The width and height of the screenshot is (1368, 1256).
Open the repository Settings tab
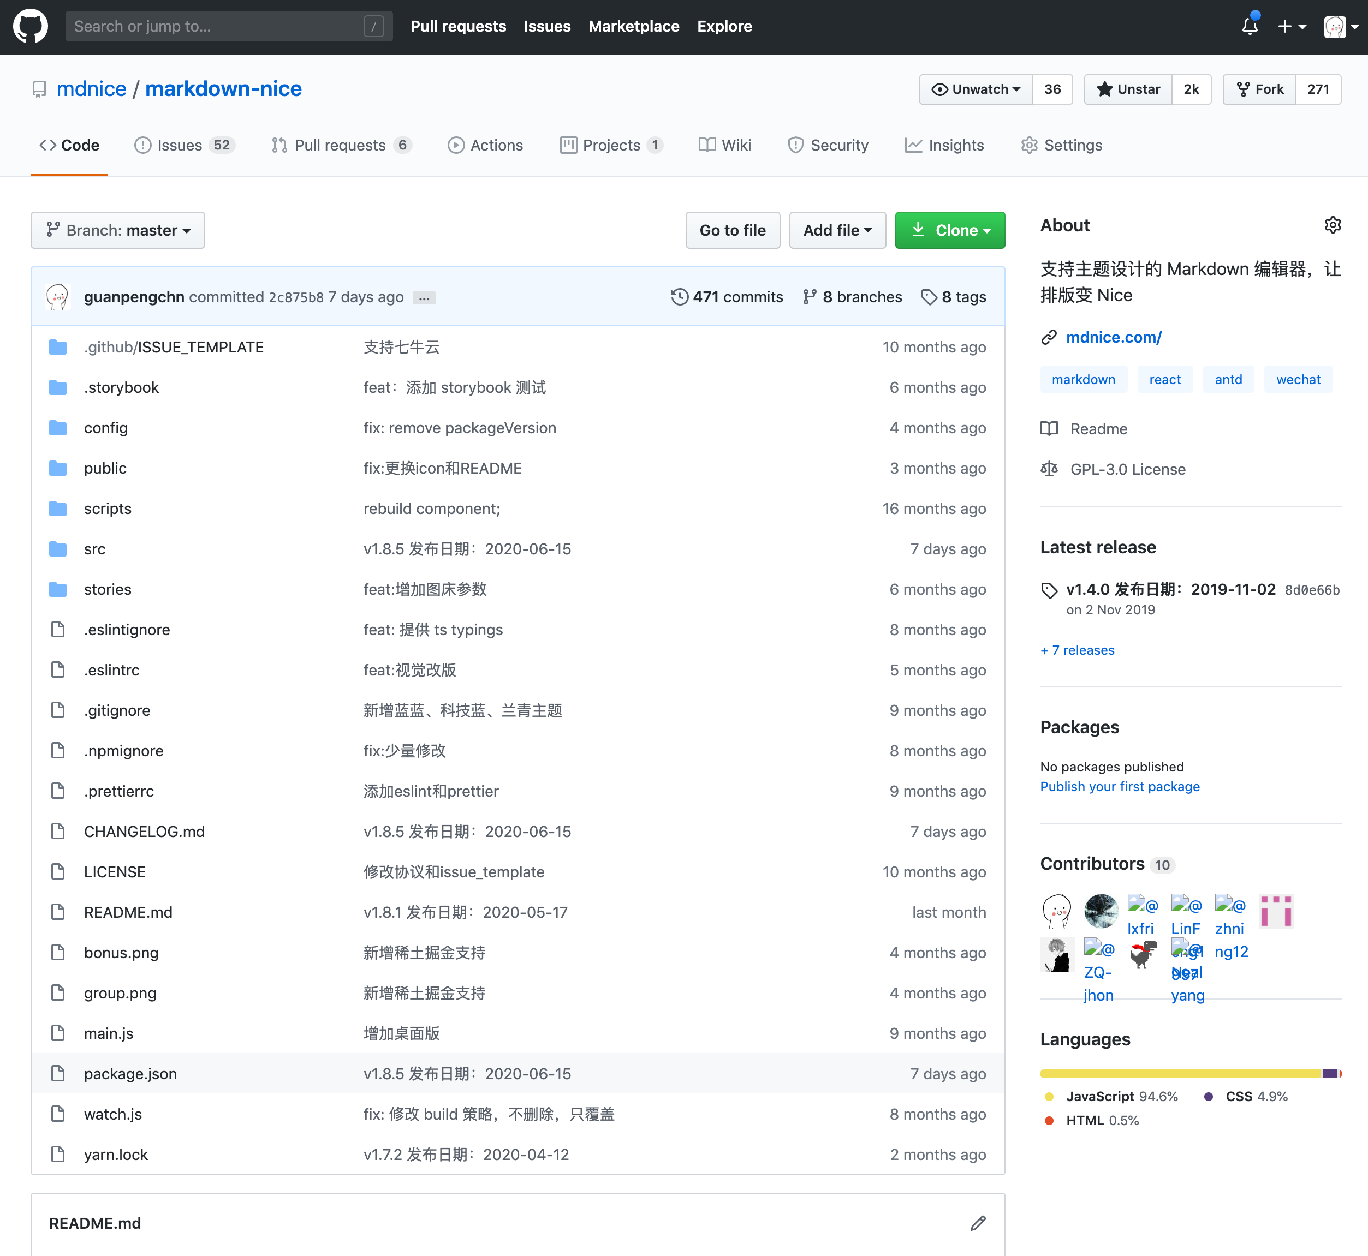[1061, 146]
